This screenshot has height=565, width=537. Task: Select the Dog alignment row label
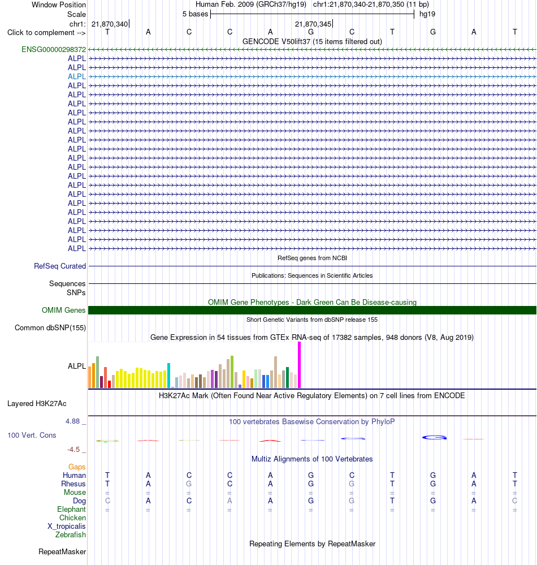(79, 501)
